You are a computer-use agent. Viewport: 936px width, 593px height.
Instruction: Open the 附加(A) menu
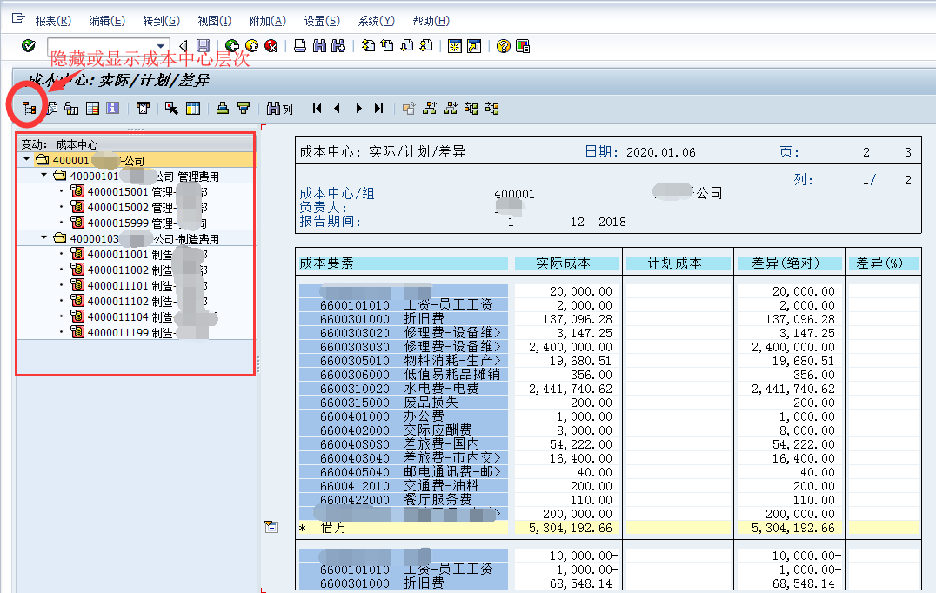(267, 21)
